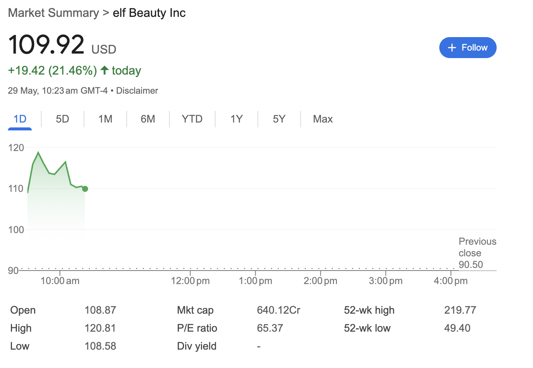Viewport: 533px width, 368px height.
Task: Click the 29 May, 10:23 am timestamp
Action: click(x=58, y=91)
